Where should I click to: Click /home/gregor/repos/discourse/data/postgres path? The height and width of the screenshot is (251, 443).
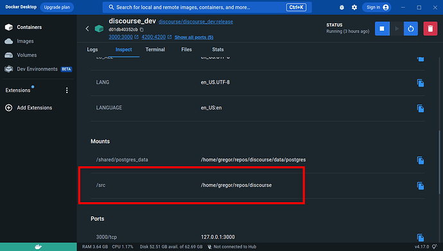coord(253,160)
